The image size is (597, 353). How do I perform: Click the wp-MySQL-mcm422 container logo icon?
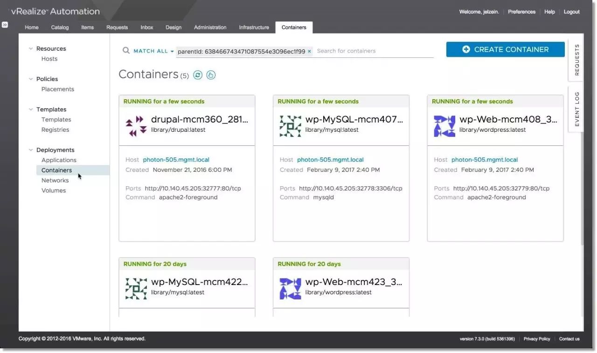(x=136, y=289)
